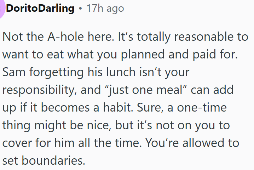Screen dimensions: 254x170
Task: Open DoritoDarling's user avatar
Action: pos(2,8)
